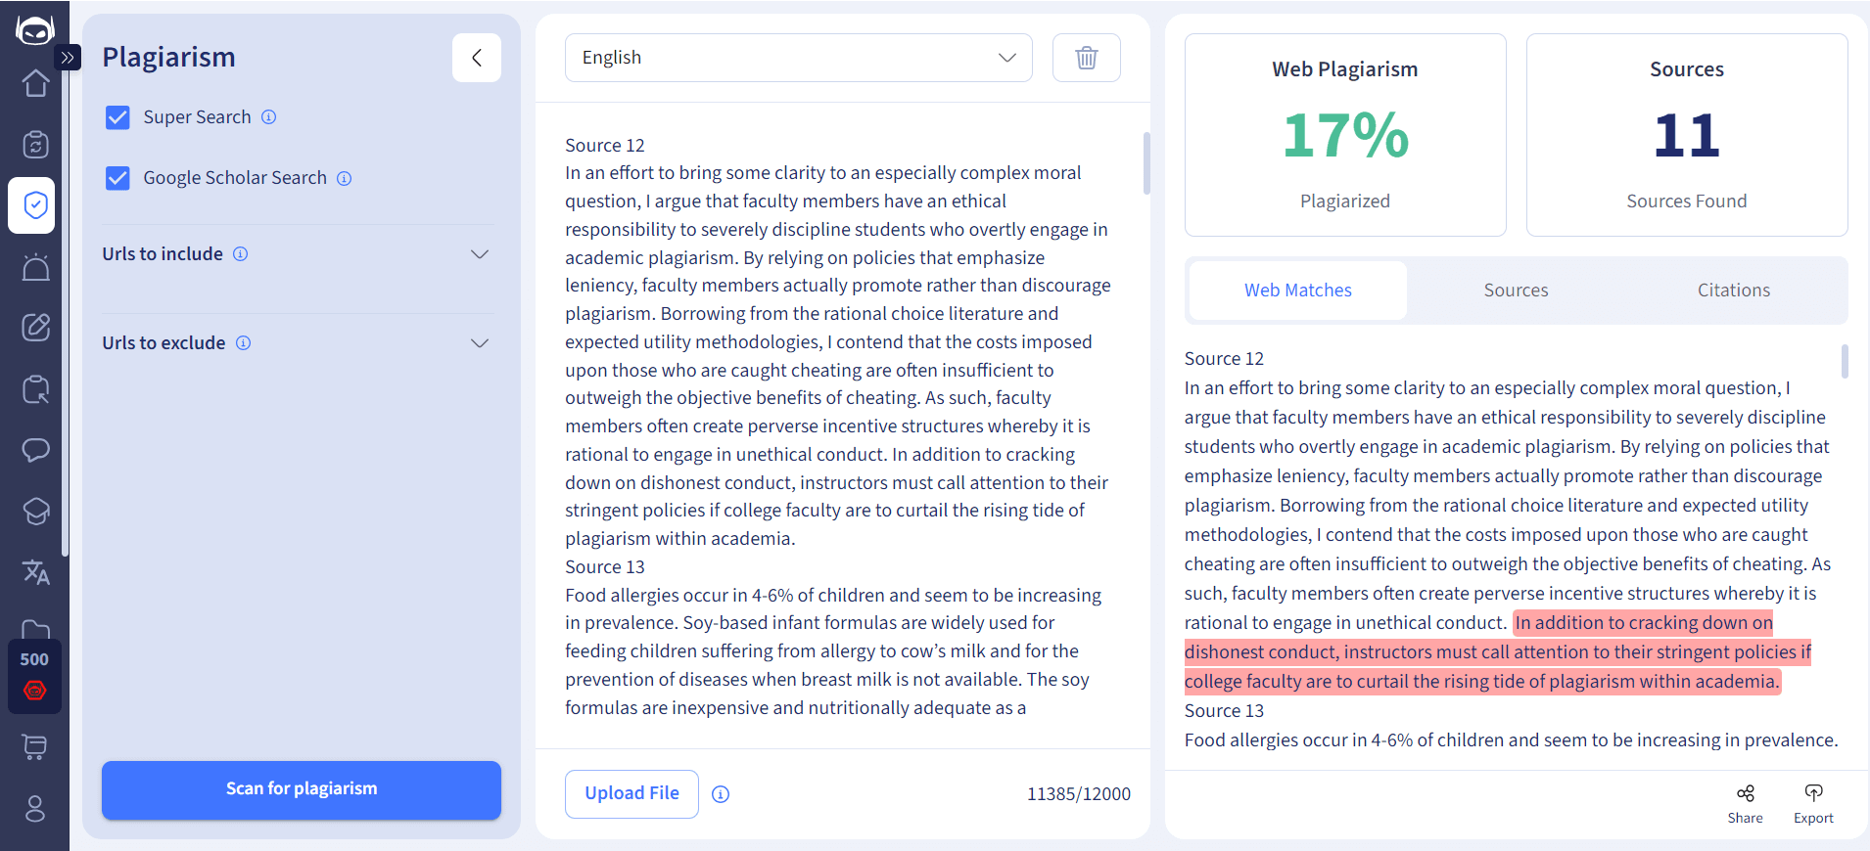Click the Share icon
The width and height of the screenshot is (1870, 851).
click(x=1745, y=804)
